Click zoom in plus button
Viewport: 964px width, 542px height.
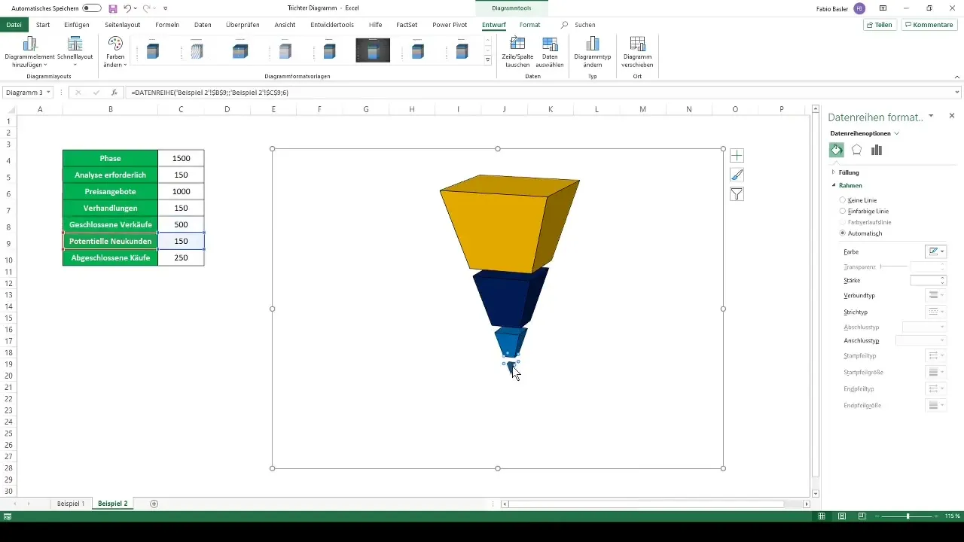[x=936, y=516]
